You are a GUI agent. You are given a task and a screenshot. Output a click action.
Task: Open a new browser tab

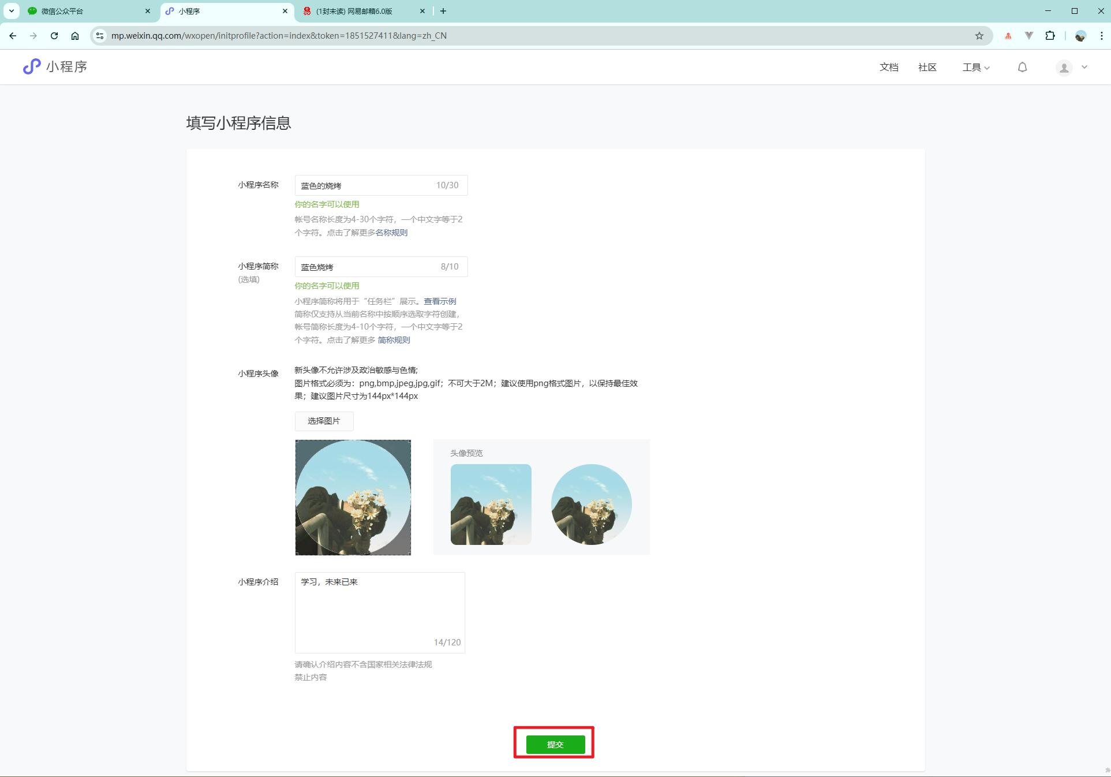coord(443,11)
